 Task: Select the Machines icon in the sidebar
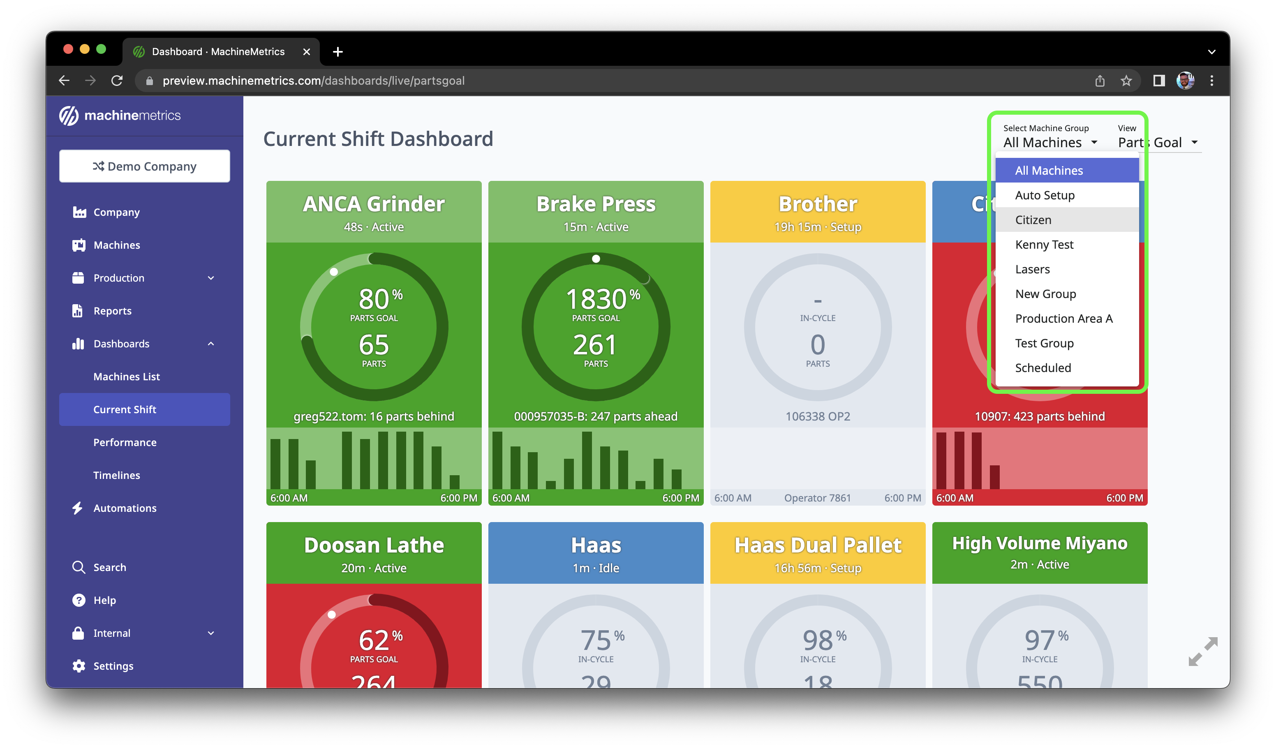tap(79, 245)
